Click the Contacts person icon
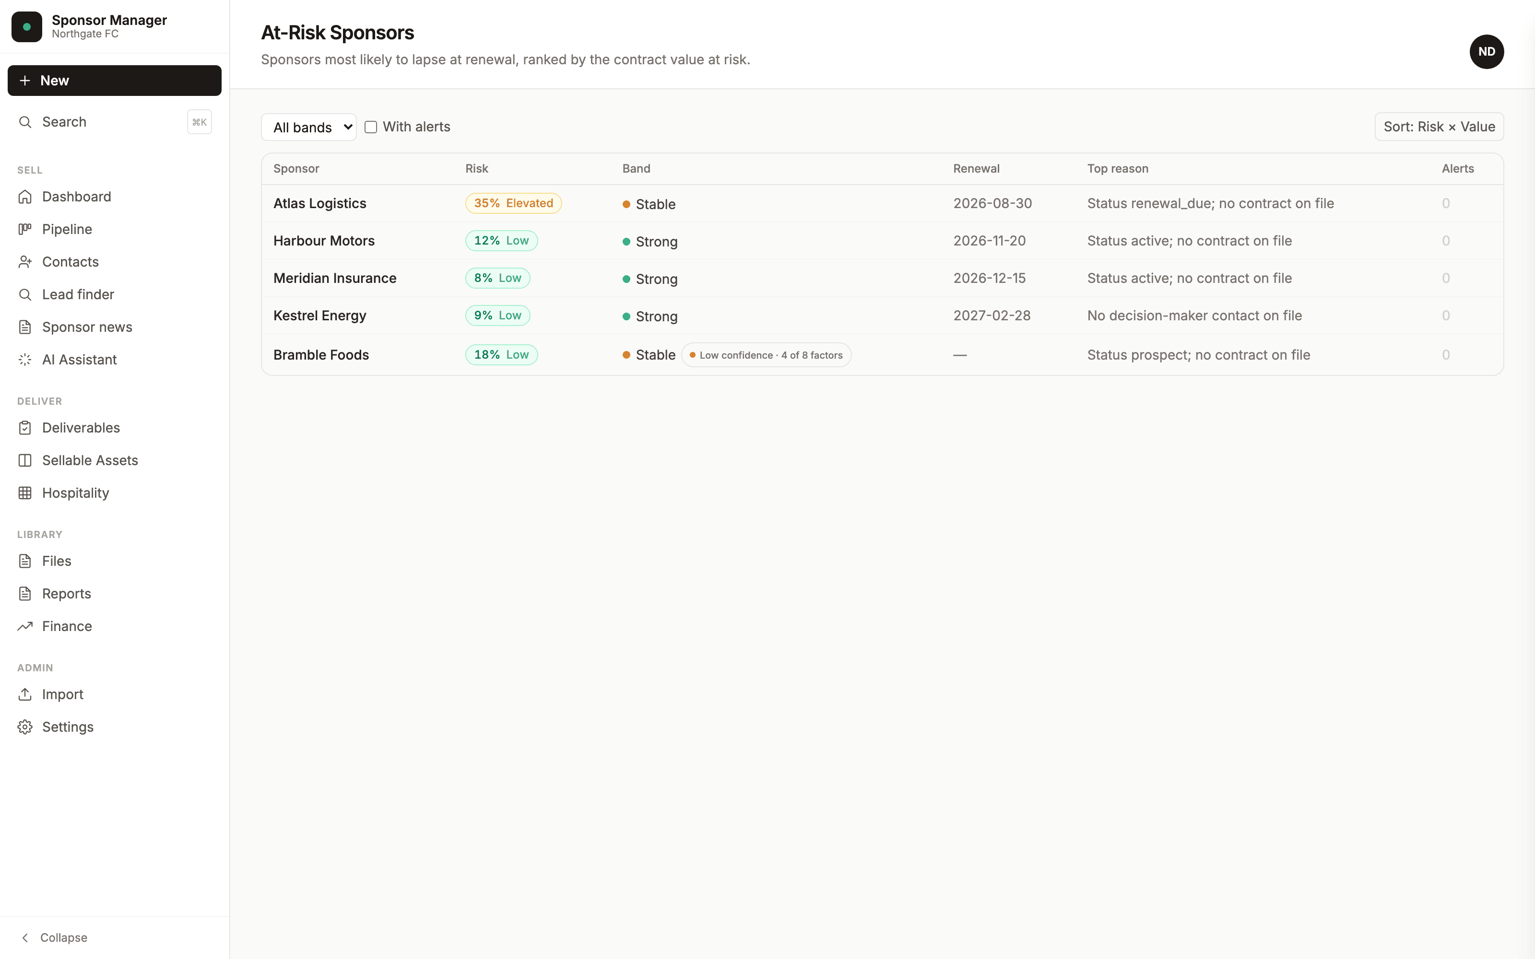 coord(25,262)
